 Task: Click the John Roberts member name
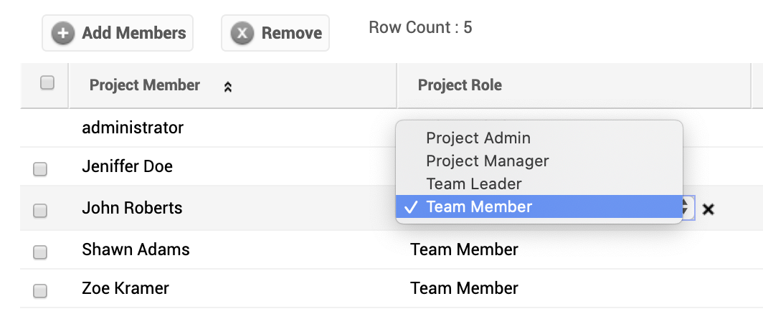132,208
